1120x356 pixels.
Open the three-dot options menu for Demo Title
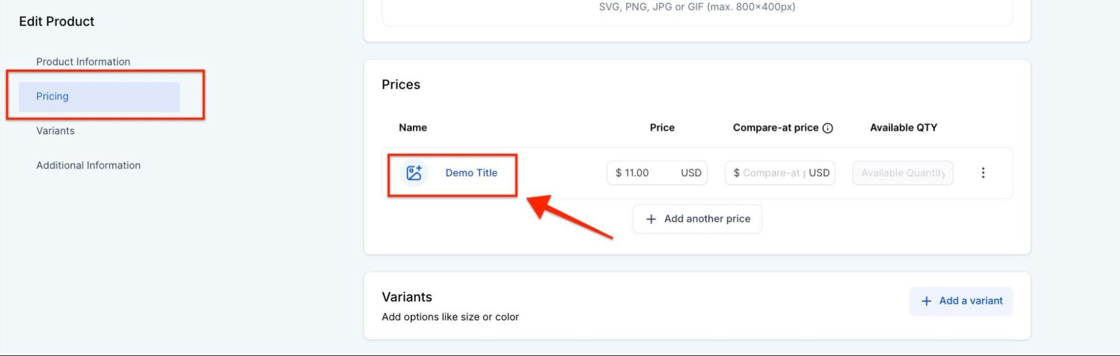pyautogui.click(x=983, y=173)
